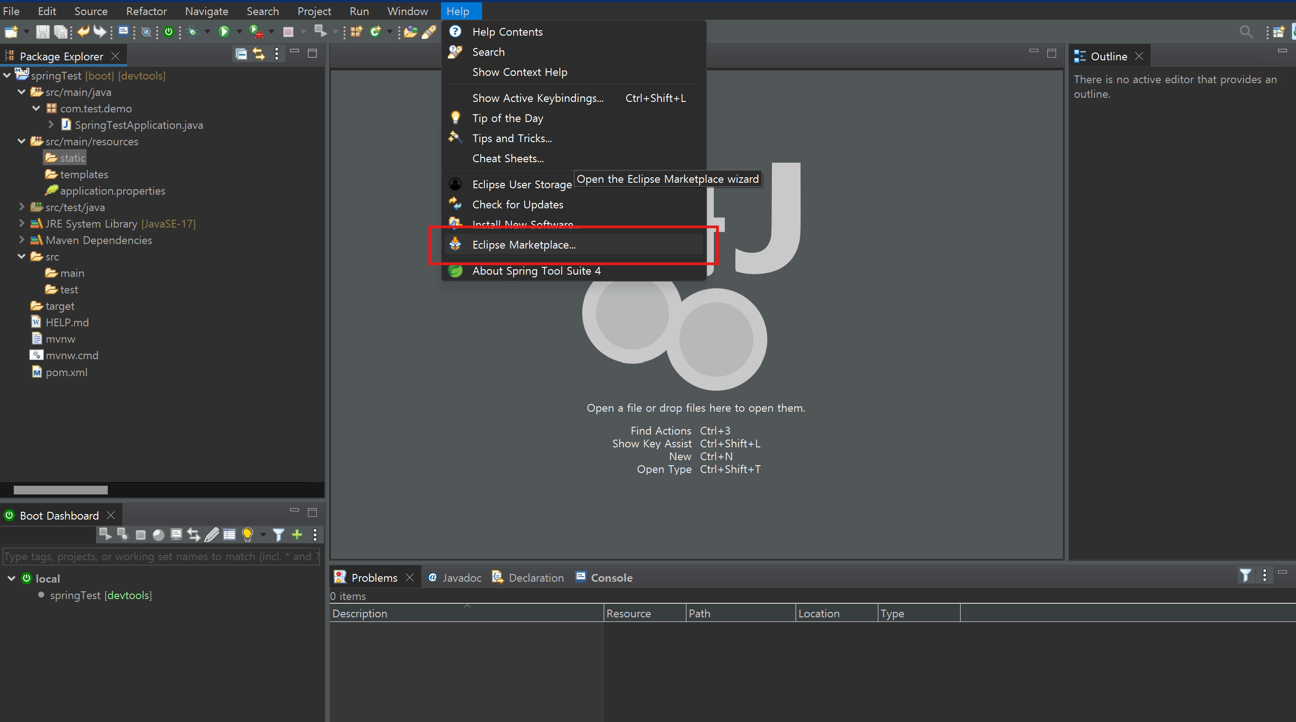The height and width of the screenshot is (722, 1296).
Task: Click the Debug bug icon in toolbar
Action: click(192, 32)
